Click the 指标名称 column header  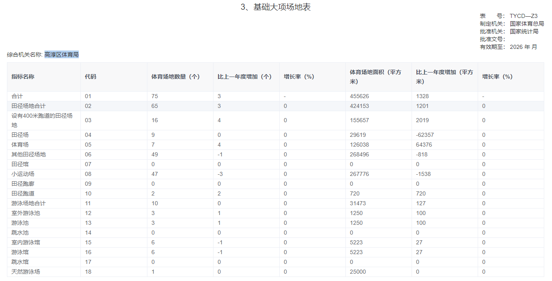(x=23, y=77)
